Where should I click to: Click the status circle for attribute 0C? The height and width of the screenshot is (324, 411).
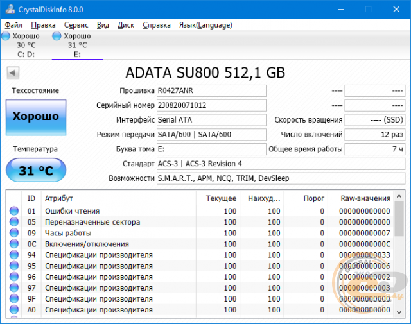coord(14,244)
